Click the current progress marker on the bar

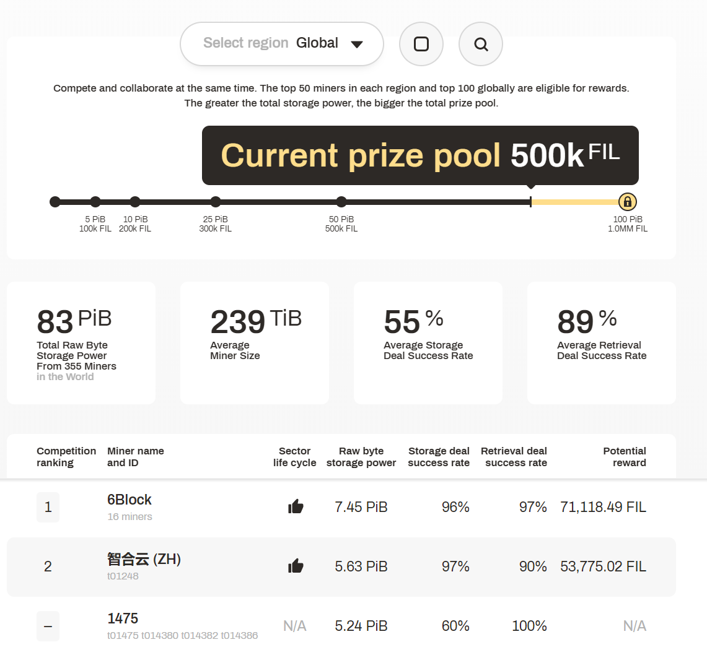tap(530, 201)
